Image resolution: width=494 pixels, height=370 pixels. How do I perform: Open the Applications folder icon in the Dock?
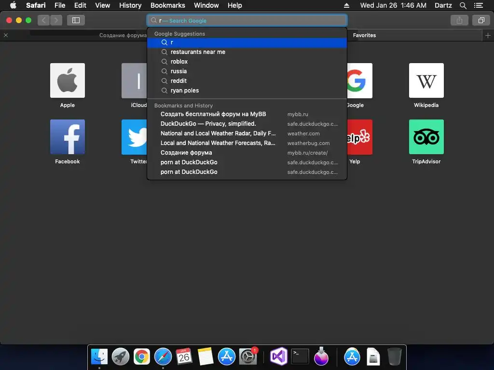click(352, 357)
